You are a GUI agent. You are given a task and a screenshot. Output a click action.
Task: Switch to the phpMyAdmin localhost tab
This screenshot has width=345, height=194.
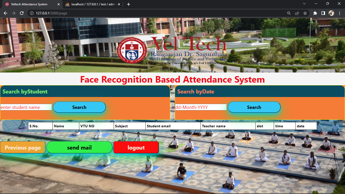pos(91,4)
